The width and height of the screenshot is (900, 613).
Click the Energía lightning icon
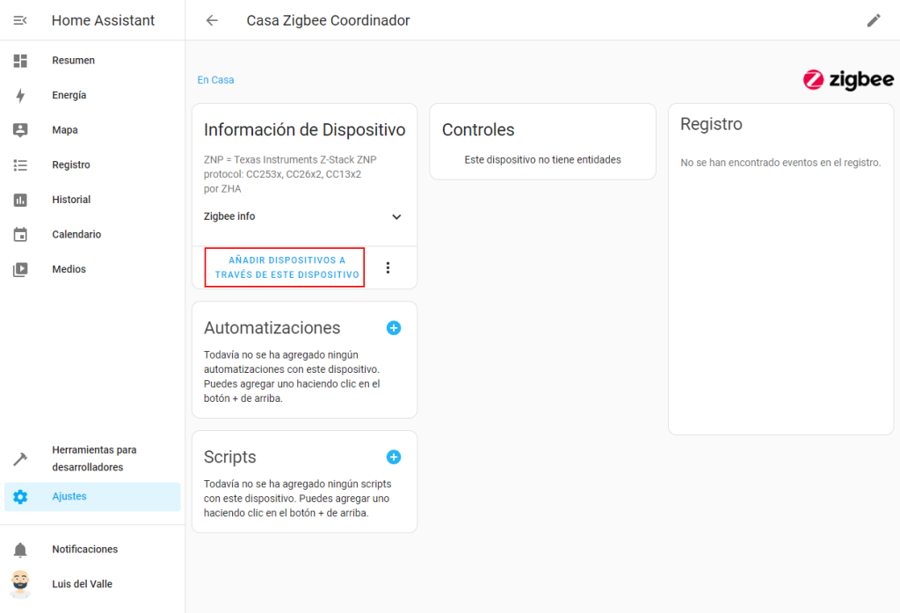pos(20,96)
